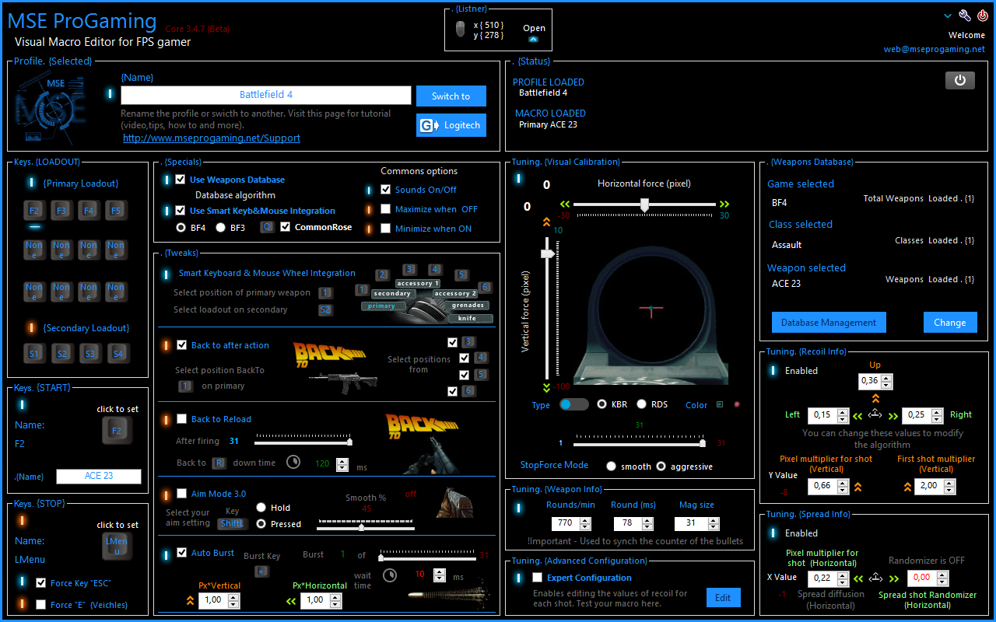Select smooth StopForce mode
This screenshot has width=996, height=622.
[x=612, y=466]
